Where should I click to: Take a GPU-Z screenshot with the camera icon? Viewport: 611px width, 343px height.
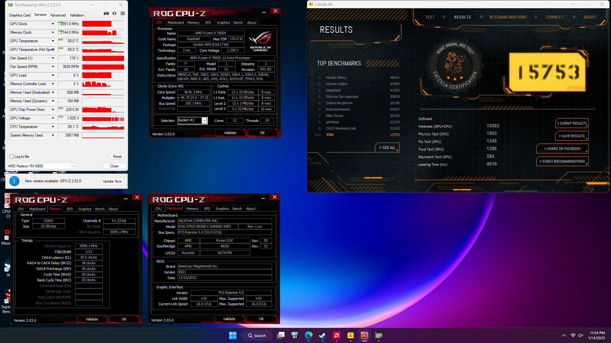[x=106, y=13]
